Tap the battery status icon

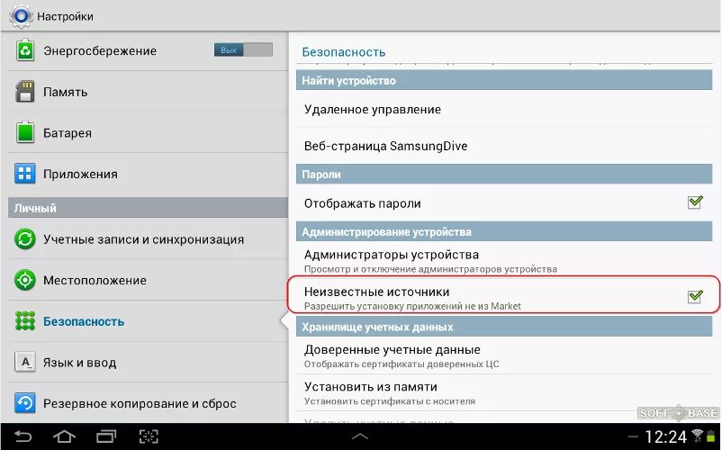709,436
